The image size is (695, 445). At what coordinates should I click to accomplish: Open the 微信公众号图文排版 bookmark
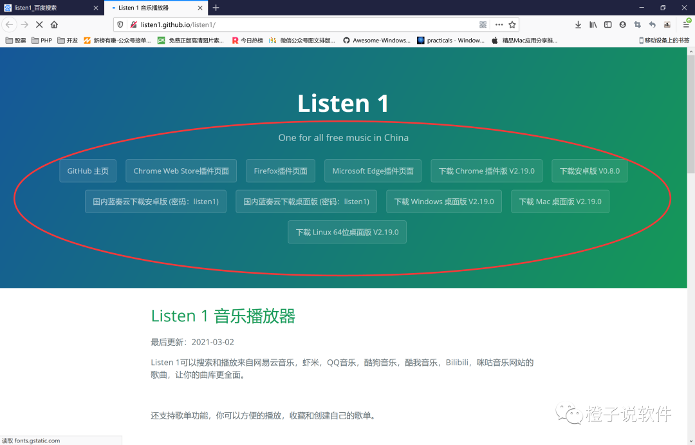302,41
